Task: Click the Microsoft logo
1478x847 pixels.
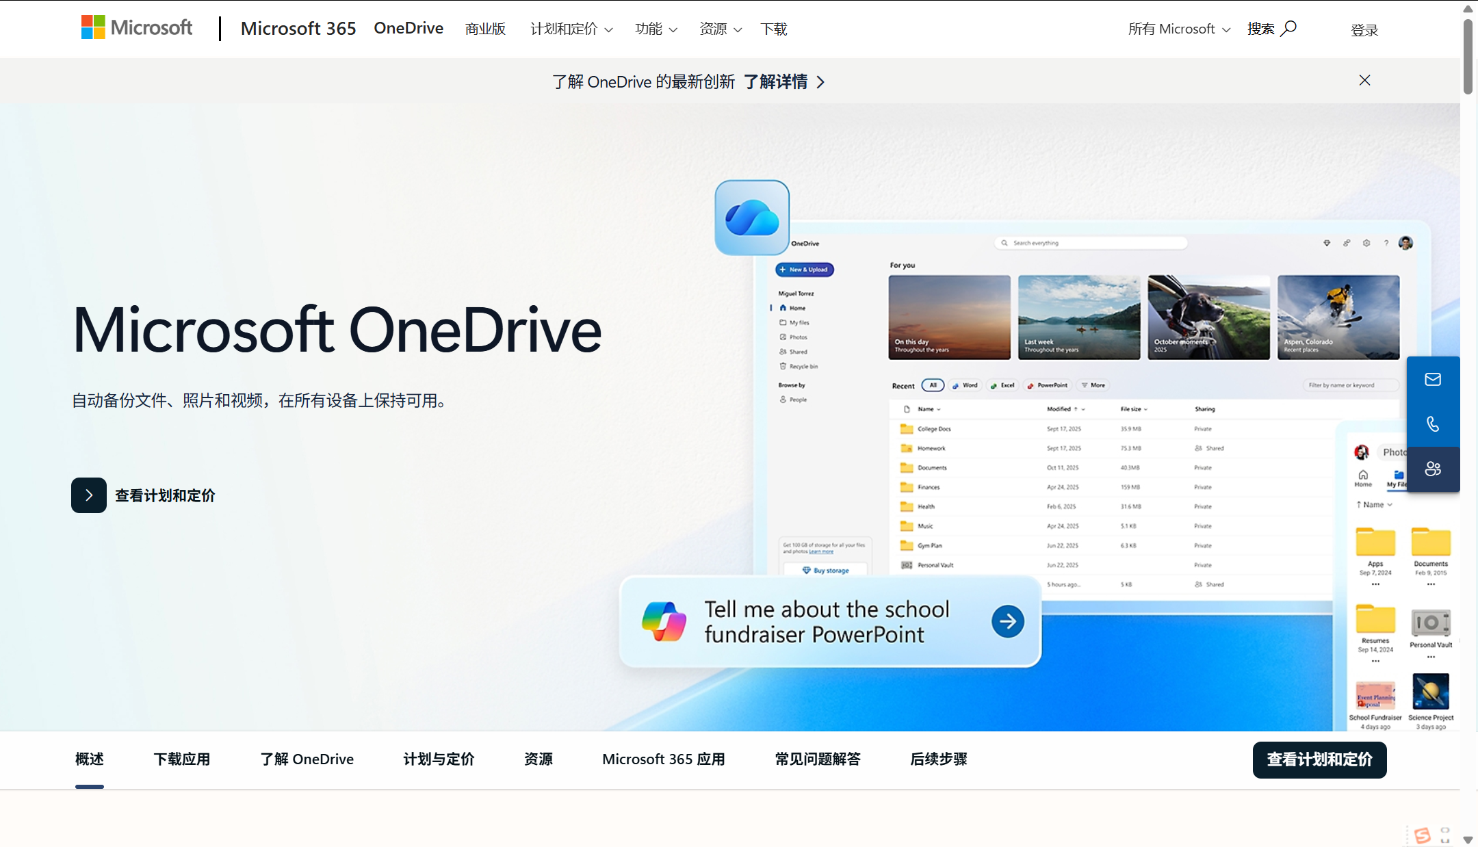Action: tap(137, 28)
